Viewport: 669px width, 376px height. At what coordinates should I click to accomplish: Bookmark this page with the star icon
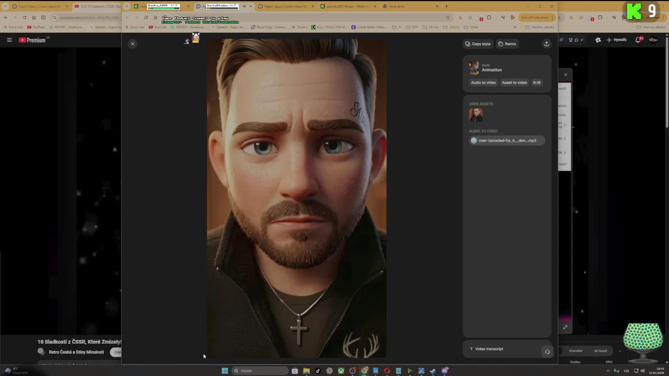click(447, 17)
